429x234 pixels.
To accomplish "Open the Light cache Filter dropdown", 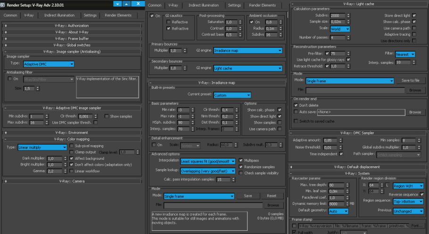I will point(405,55).
